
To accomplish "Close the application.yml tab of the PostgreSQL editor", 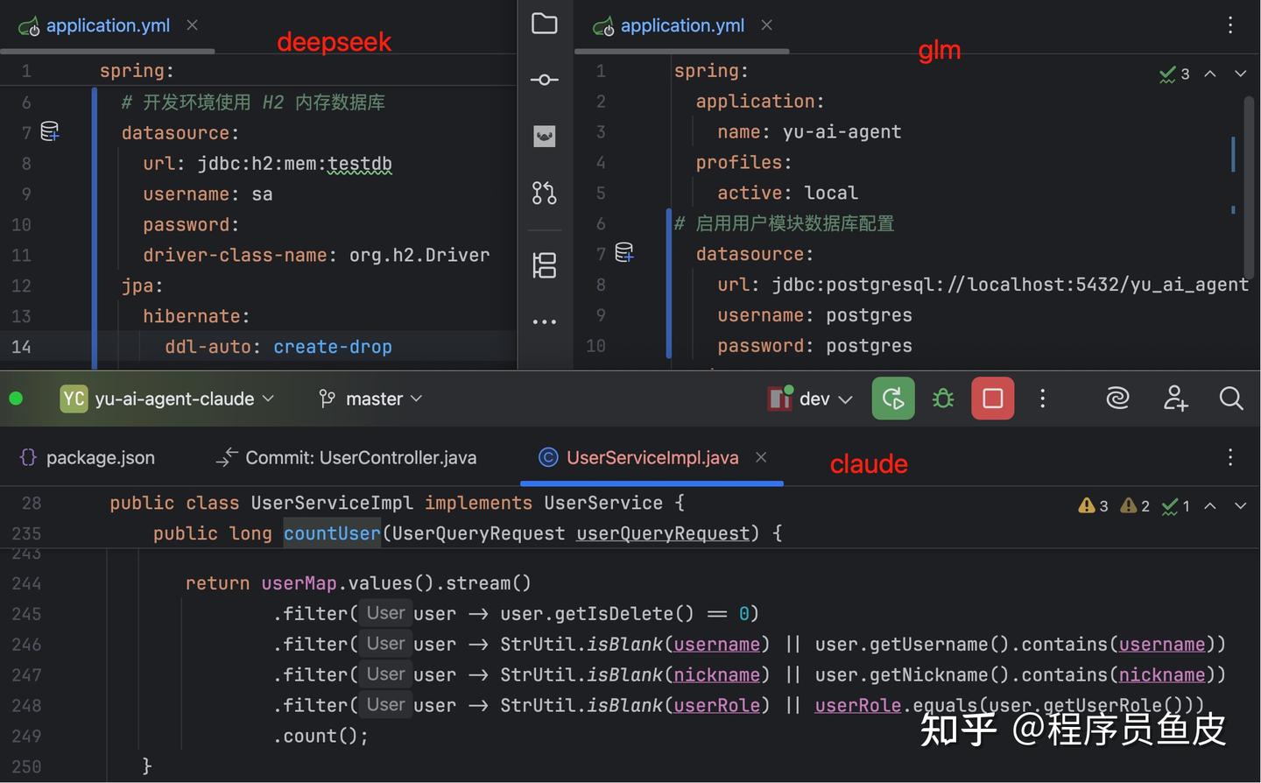I will point(766,25).
